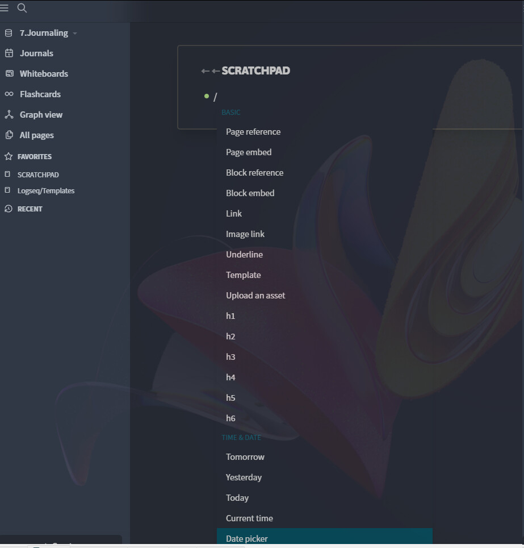Collapse the RECENT section header

30,209
